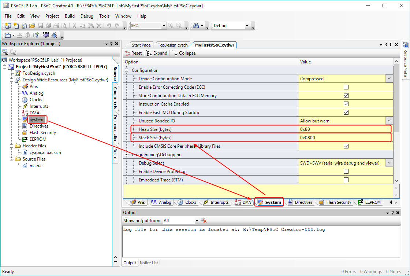410x276 pixels.
Task: Switch to the TopDesign.cysch tab
Action: pyautogui.click(x=172, y=45)
